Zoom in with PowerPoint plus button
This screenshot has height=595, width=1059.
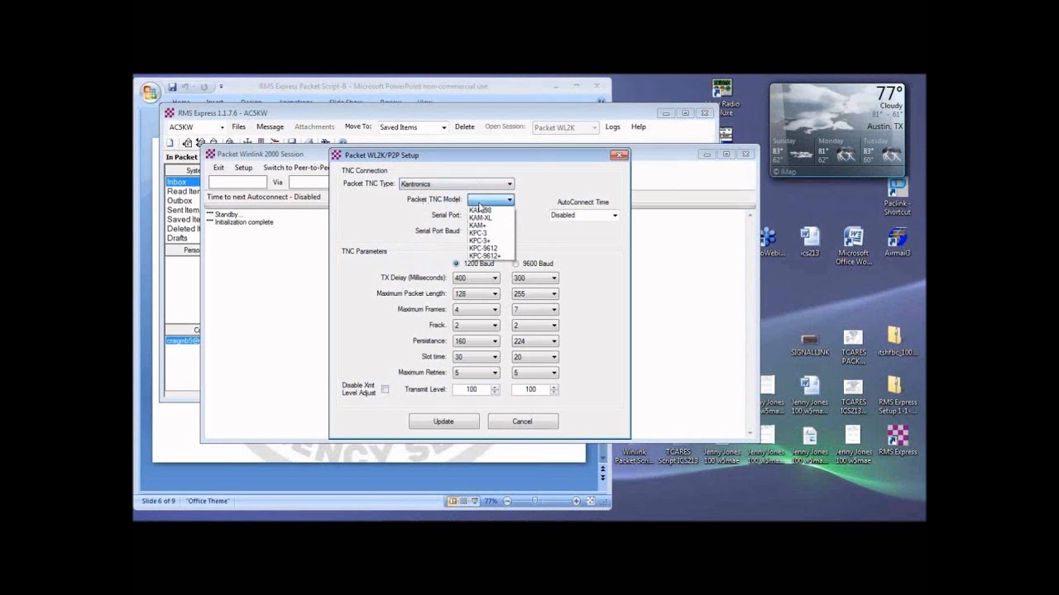click(x=577, y=501)
